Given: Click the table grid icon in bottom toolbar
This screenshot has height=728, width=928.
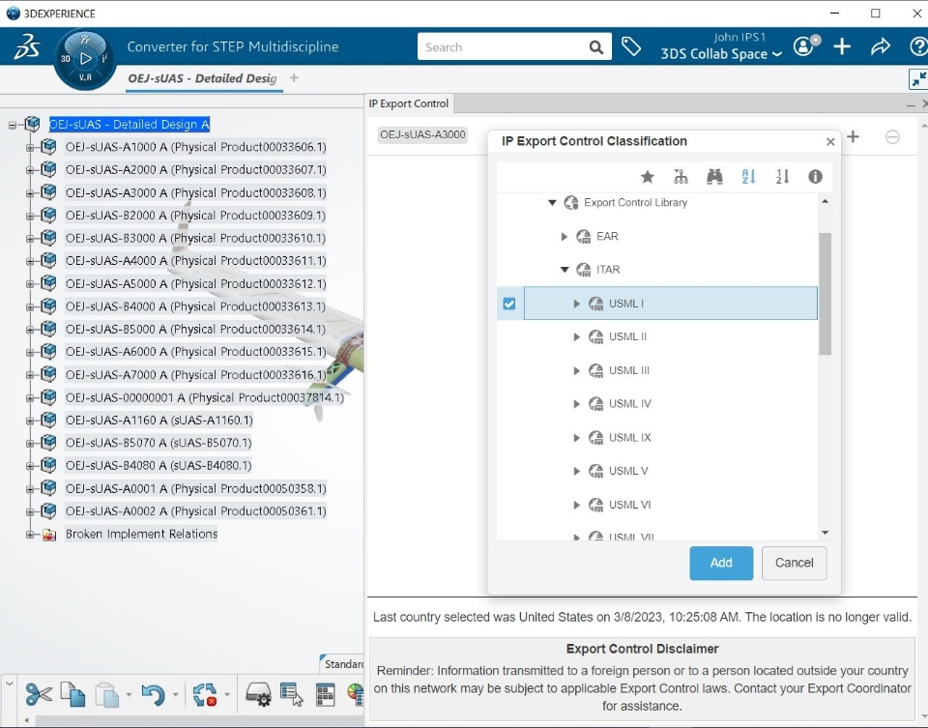Looking at the screenshot, I should [x=326, y=695].
